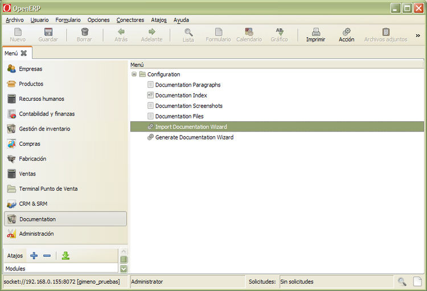Open Documentation Index
The image size is (427, 291).
pyautogui.click(x=181, y=95)
